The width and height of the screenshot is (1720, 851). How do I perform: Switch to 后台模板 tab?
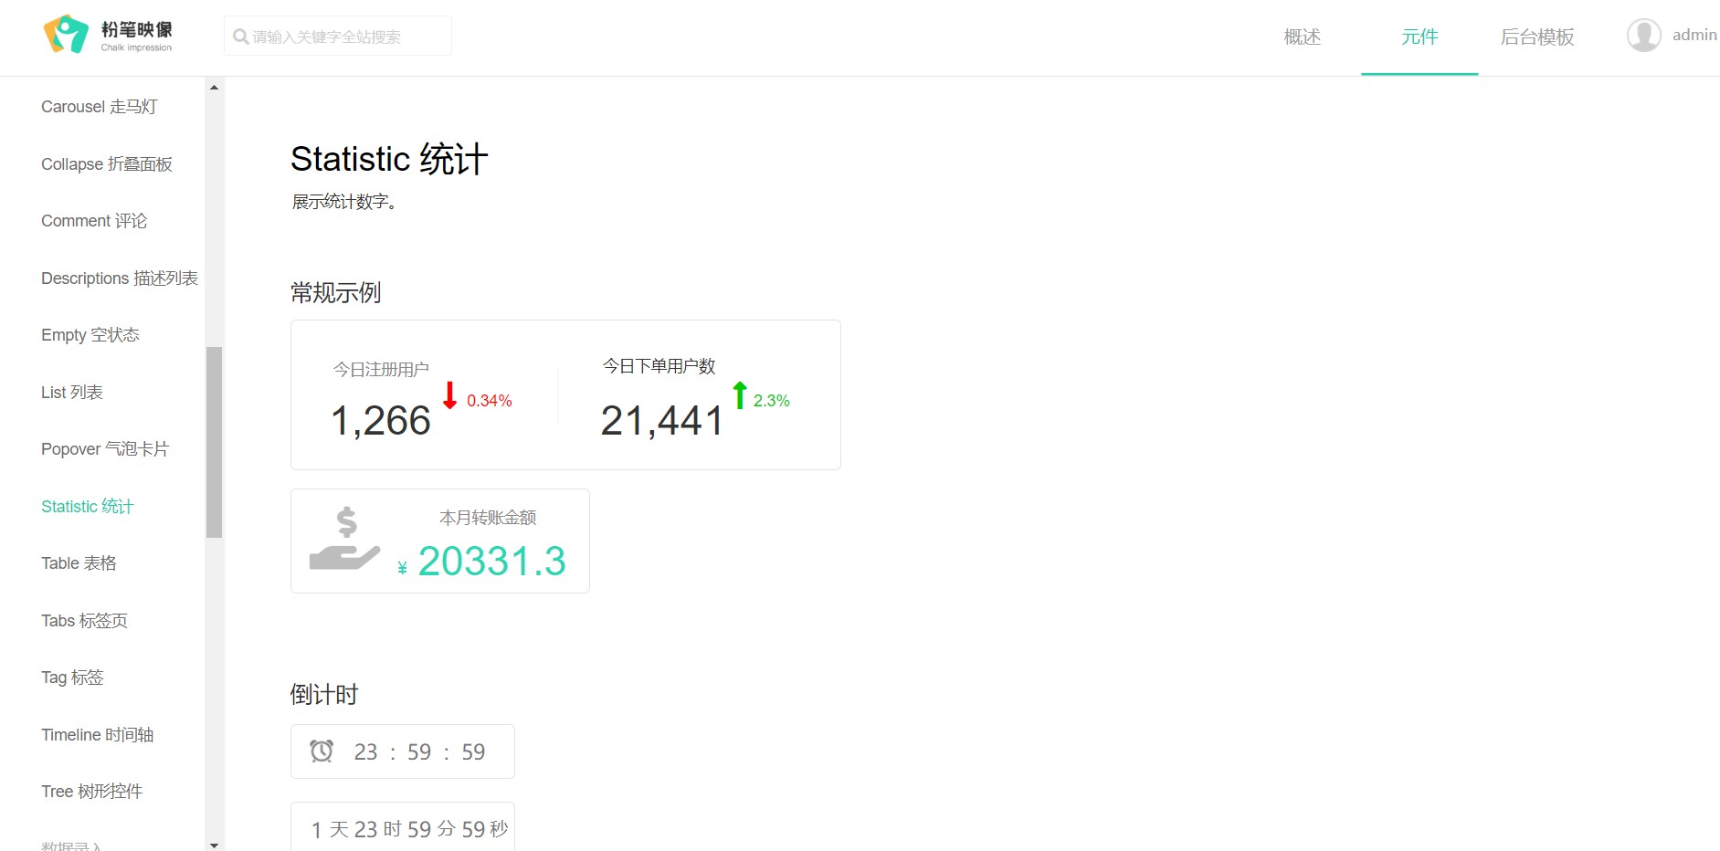[x=1537, y=37]
